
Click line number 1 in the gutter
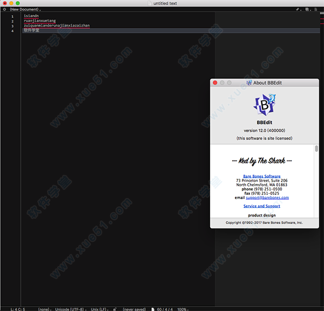pos(12,16)
